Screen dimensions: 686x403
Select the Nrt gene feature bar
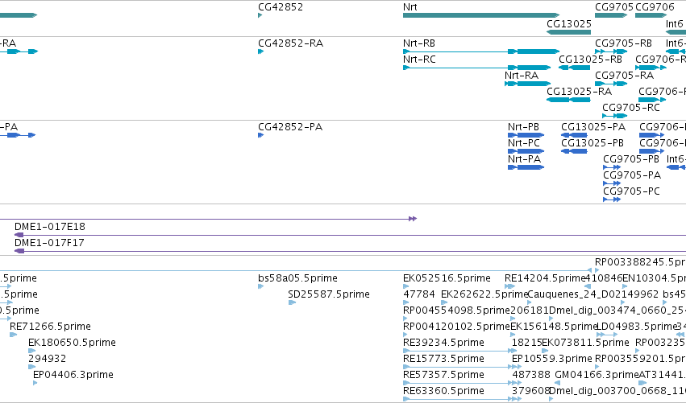(481, 15)
